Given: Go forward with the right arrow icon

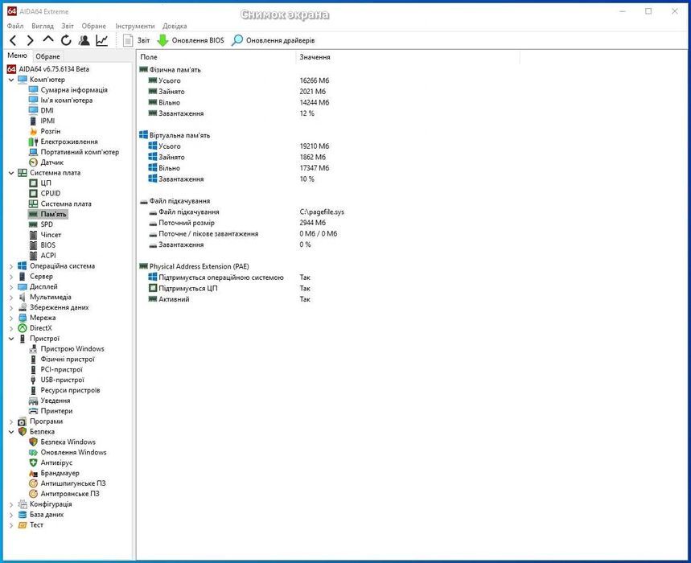Looking at the screenshot, I should coord(30,40).
